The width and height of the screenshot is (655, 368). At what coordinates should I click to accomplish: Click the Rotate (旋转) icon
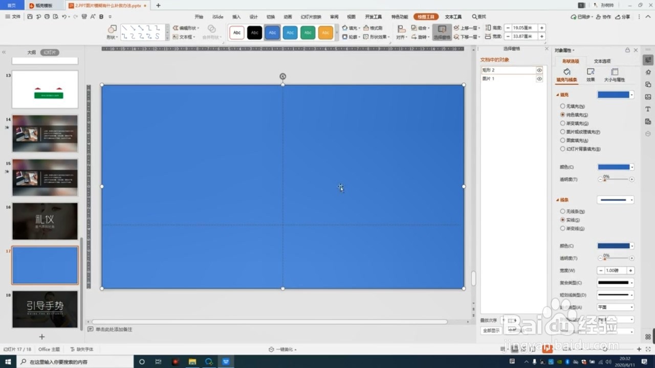414,37
